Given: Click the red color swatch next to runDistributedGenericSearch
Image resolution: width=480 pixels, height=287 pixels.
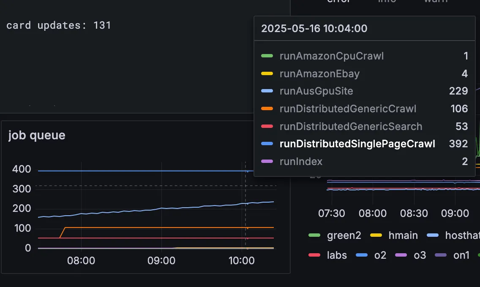Looking at the screenshot, I should tap(267, 126).
